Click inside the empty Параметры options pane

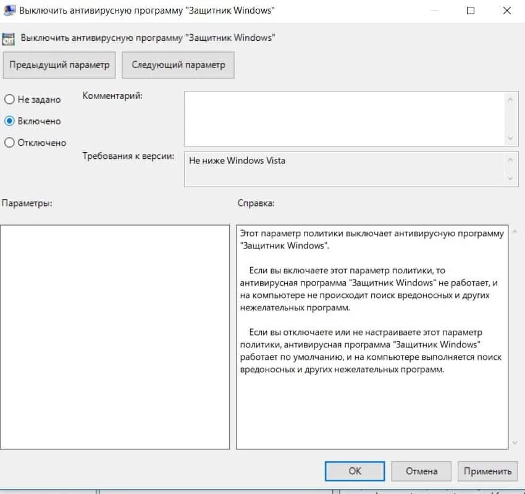click(115, 337)
